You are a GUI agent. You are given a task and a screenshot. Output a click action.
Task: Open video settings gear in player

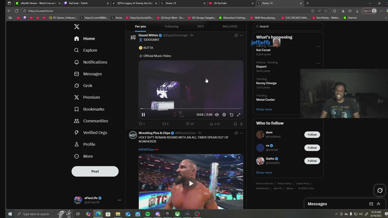pos(224,115)
